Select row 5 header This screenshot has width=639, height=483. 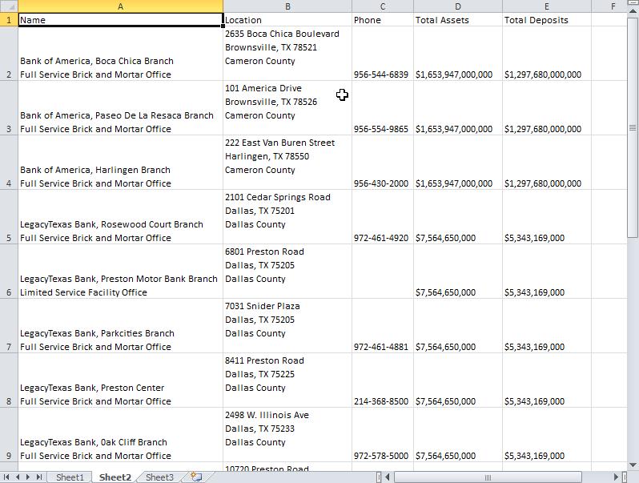9,238
